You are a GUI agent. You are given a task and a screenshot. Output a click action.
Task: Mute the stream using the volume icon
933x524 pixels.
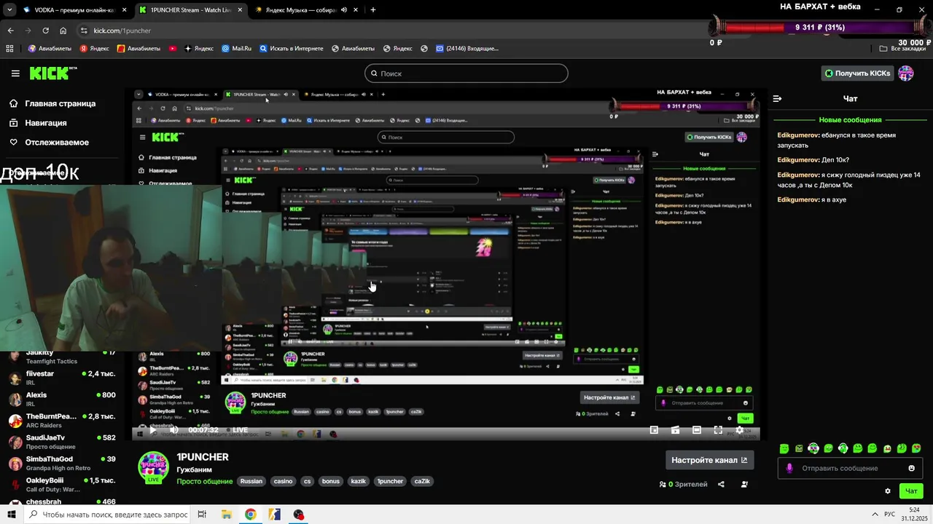174,430
